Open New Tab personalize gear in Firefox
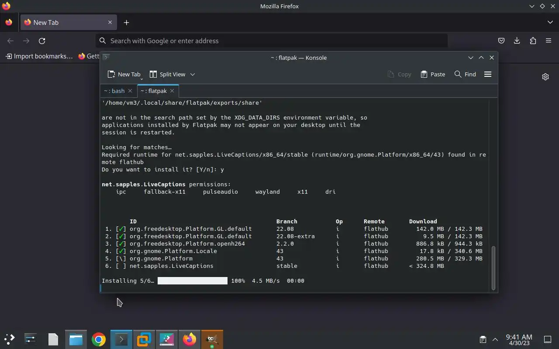Viewport: 559px width, 349px height. (x=545, y=77)
